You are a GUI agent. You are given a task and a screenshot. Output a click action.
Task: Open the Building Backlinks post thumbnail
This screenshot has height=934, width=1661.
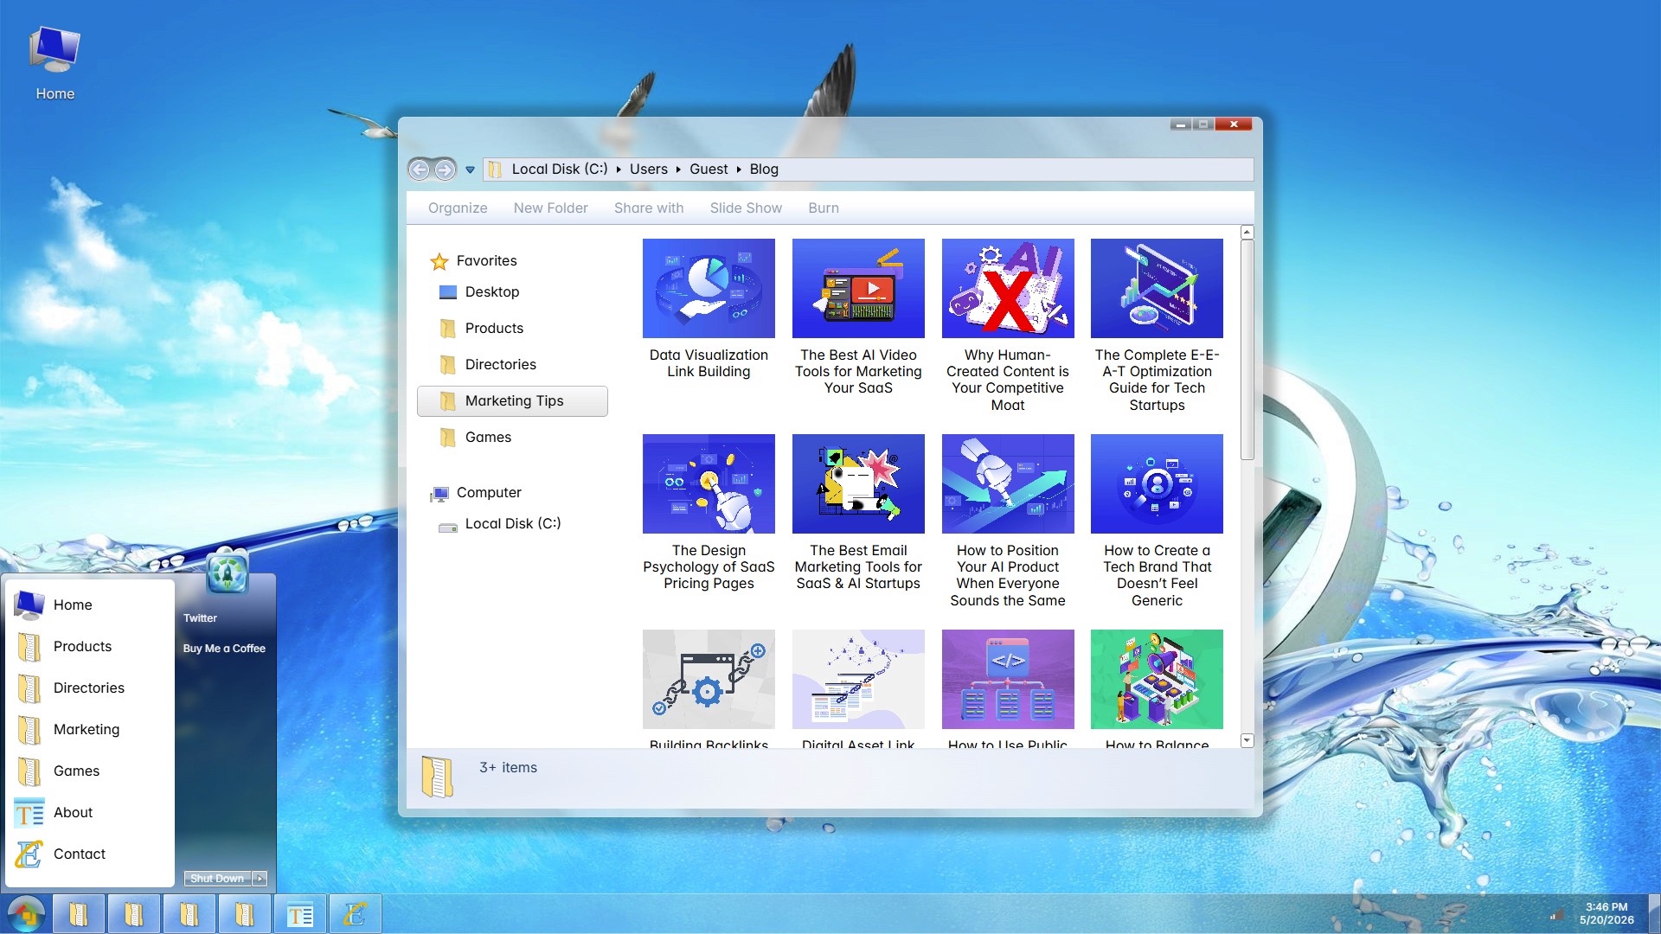tap(709, 679)
